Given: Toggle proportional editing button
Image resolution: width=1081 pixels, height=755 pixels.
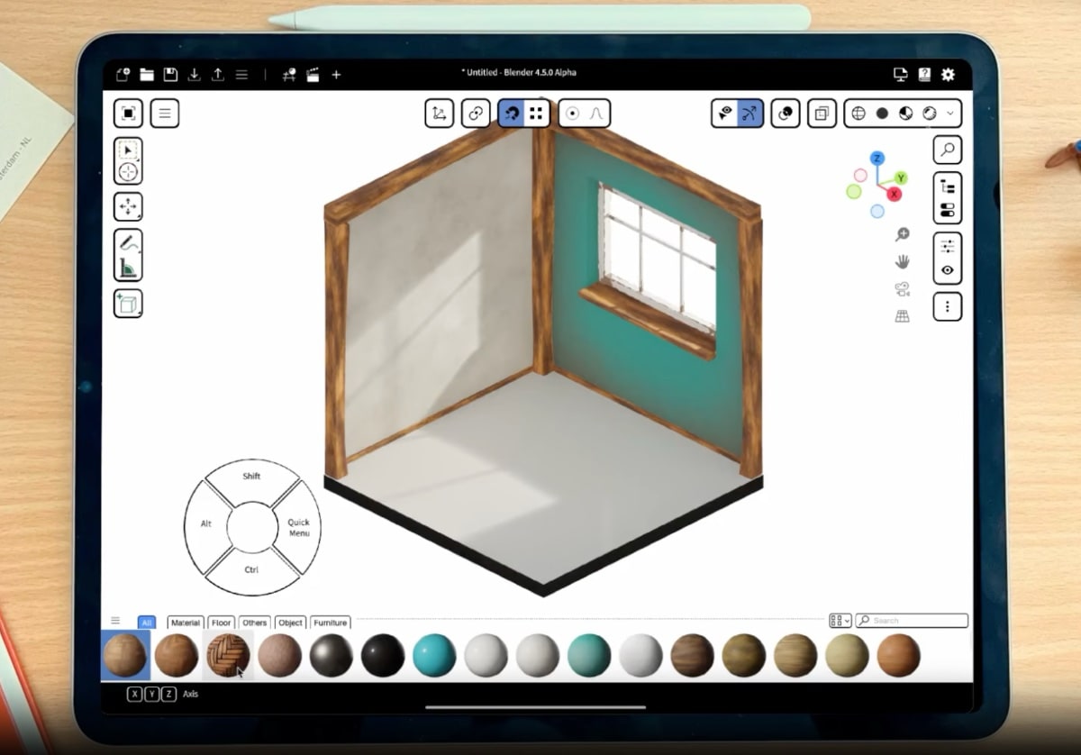Looking at the screenshot, I should 572,114.
